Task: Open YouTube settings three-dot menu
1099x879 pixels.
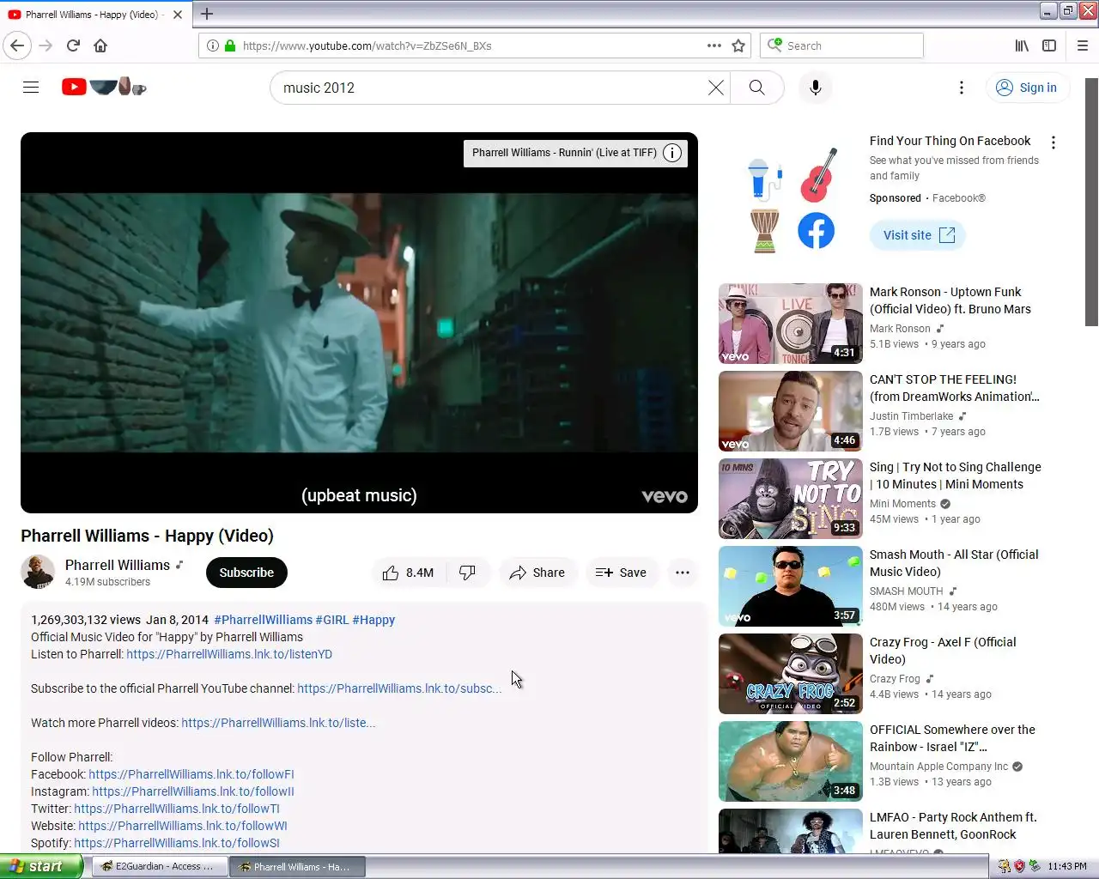Action: point(962,88)
